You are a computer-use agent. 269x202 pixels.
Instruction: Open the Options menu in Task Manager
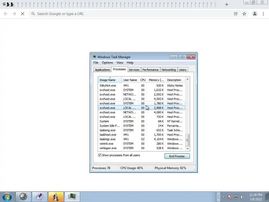(x=107, y=63)
